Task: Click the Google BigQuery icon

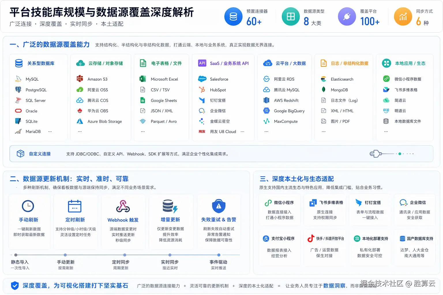Action: pos(266,111)
